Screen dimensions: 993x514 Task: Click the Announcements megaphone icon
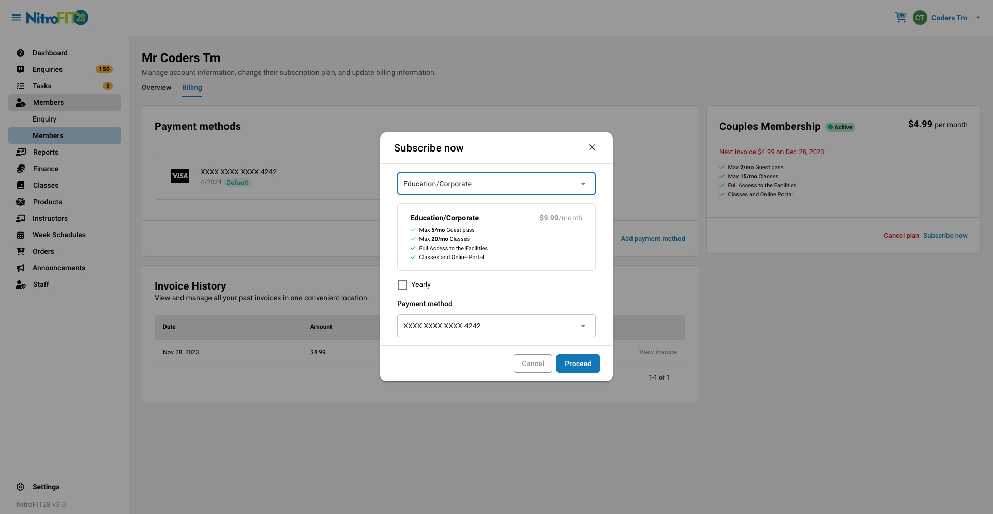[20, 268]
